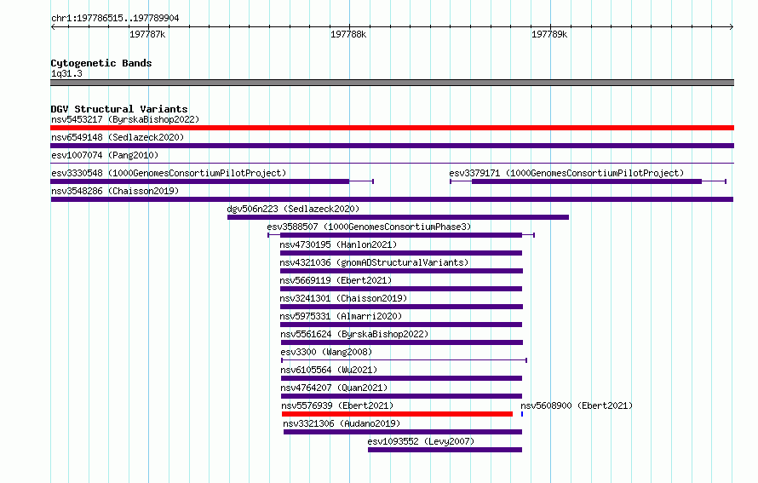The width and height of the screenshot is (758, 483).
Task: Select the esv3330548 variant bar
Action: click(x=212, y=181)
